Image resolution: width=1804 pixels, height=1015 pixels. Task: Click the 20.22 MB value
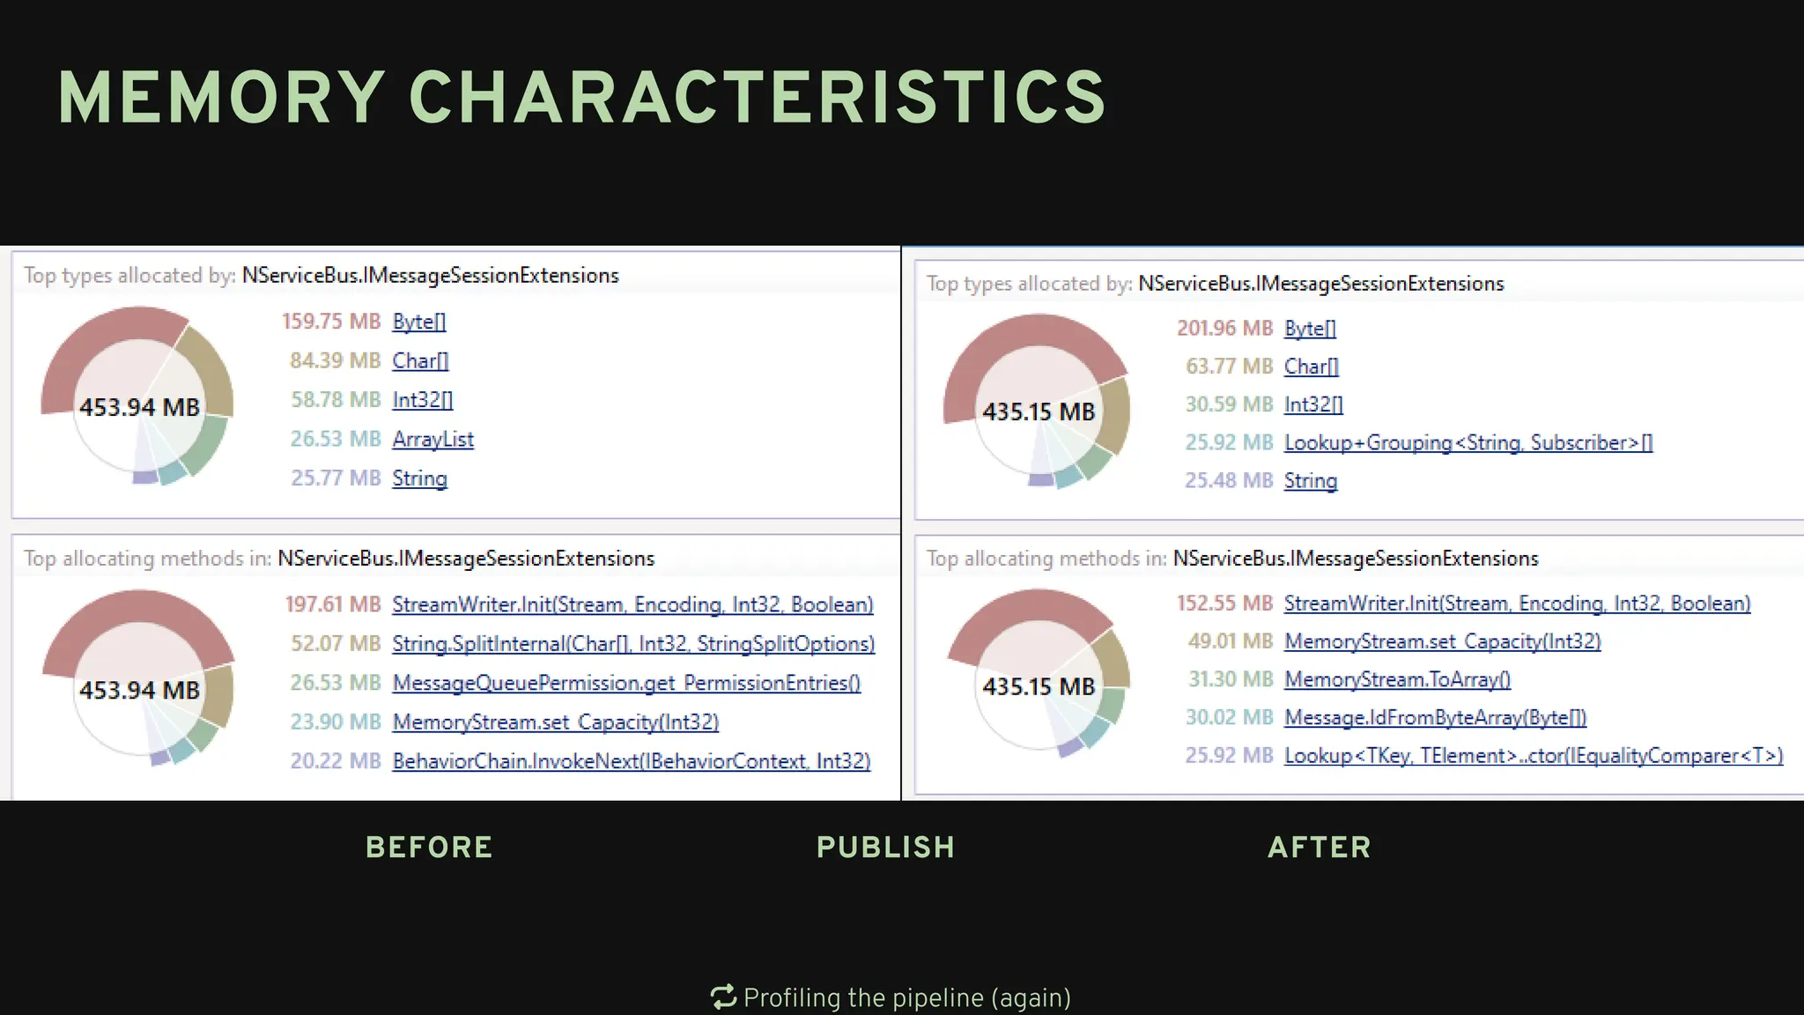coord(336,761)
